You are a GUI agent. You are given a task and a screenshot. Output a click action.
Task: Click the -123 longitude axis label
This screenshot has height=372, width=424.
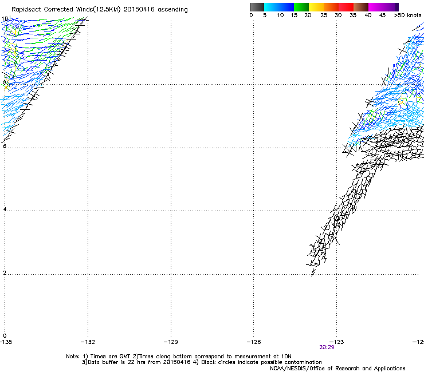(x=337, y=342)
